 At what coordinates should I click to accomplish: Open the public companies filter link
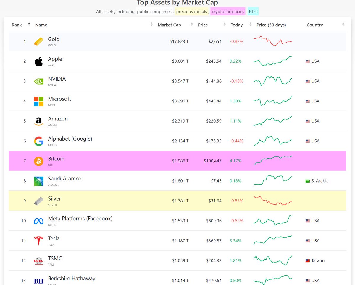154,12
